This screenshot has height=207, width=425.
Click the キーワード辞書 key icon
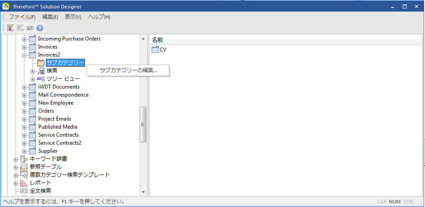click(24, 159)
